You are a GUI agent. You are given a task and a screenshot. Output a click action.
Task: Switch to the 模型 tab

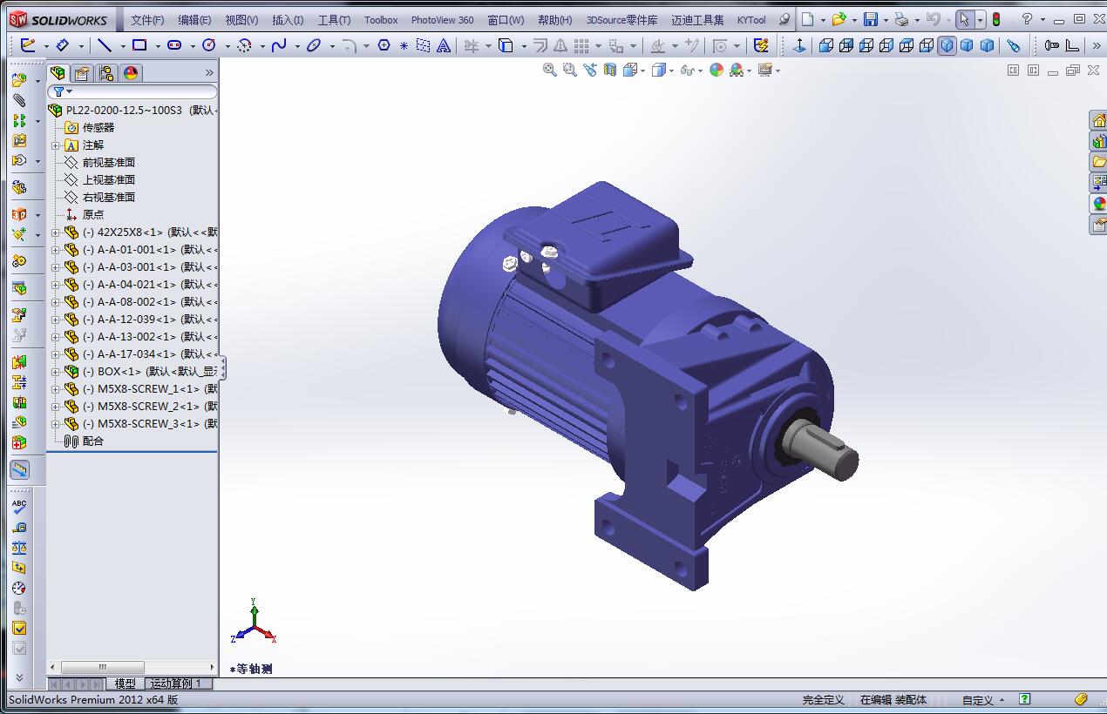pos(125,684)
